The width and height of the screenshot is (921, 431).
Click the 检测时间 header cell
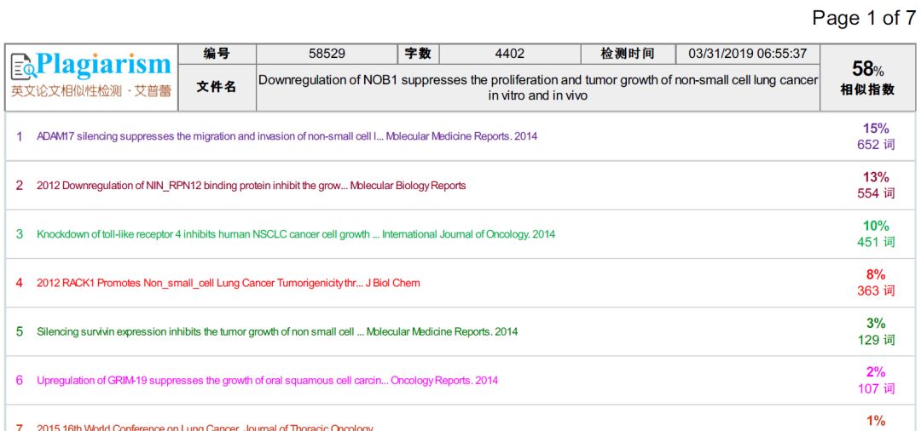coord(628,54)
